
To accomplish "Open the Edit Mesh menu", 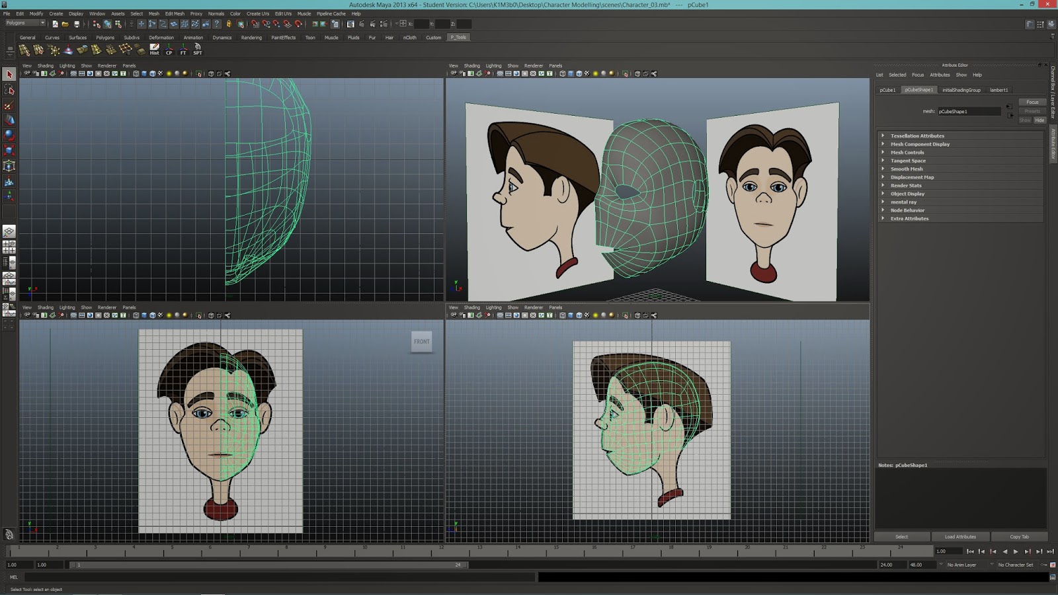I will click(175, 13).
